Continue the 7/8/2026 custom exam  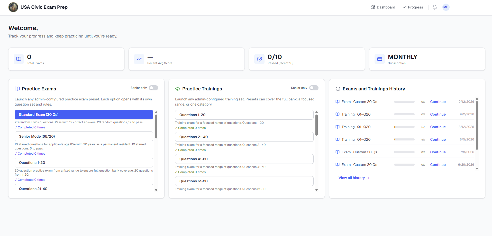coord(438,152)
